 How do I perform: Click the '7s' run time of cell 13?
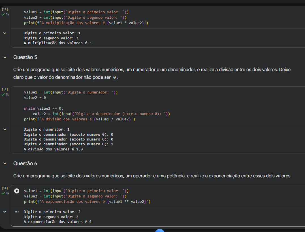pos(7,95)
